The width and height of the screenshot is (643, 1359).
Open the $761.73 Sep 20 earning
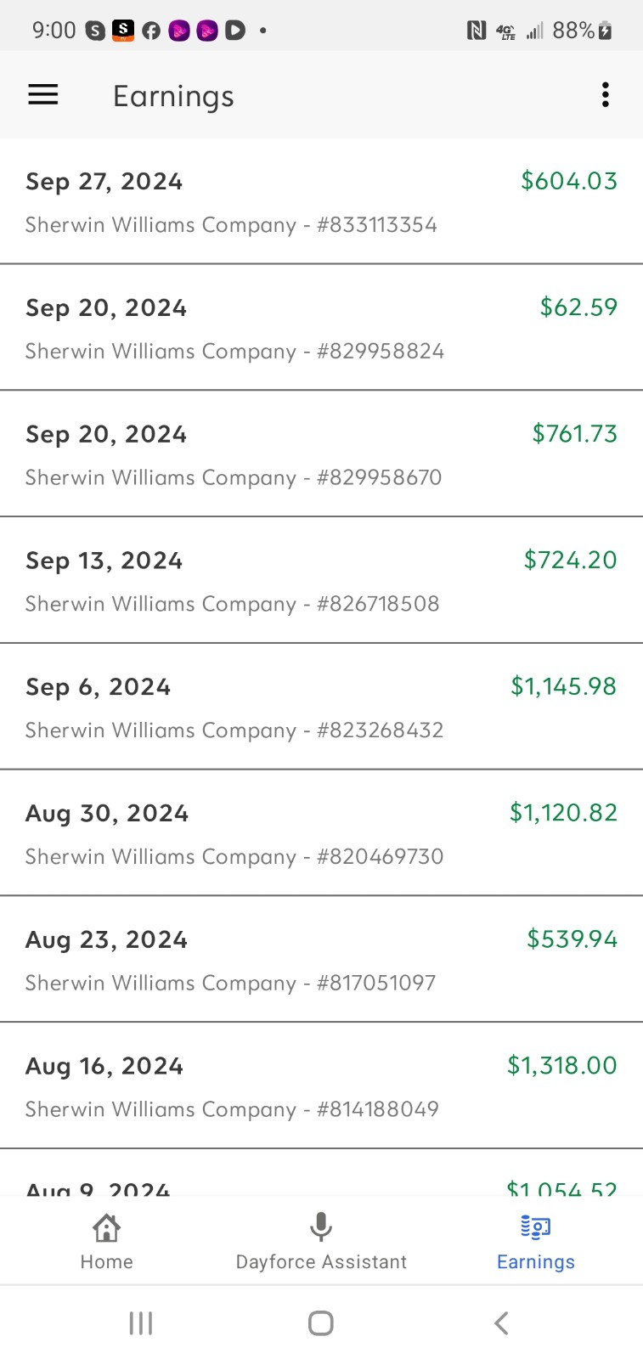click(x=321, y=454)
